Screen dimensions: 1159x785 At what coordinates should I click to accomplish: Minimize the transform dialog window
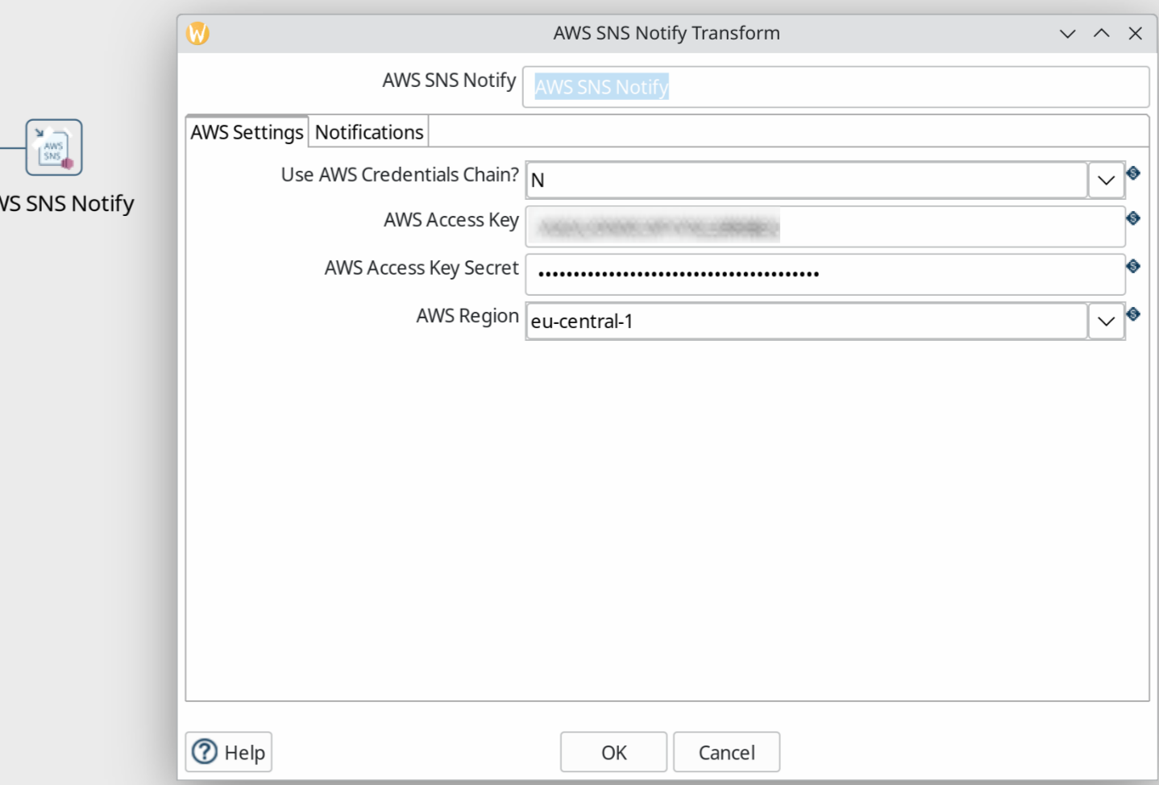point(1067,33)
